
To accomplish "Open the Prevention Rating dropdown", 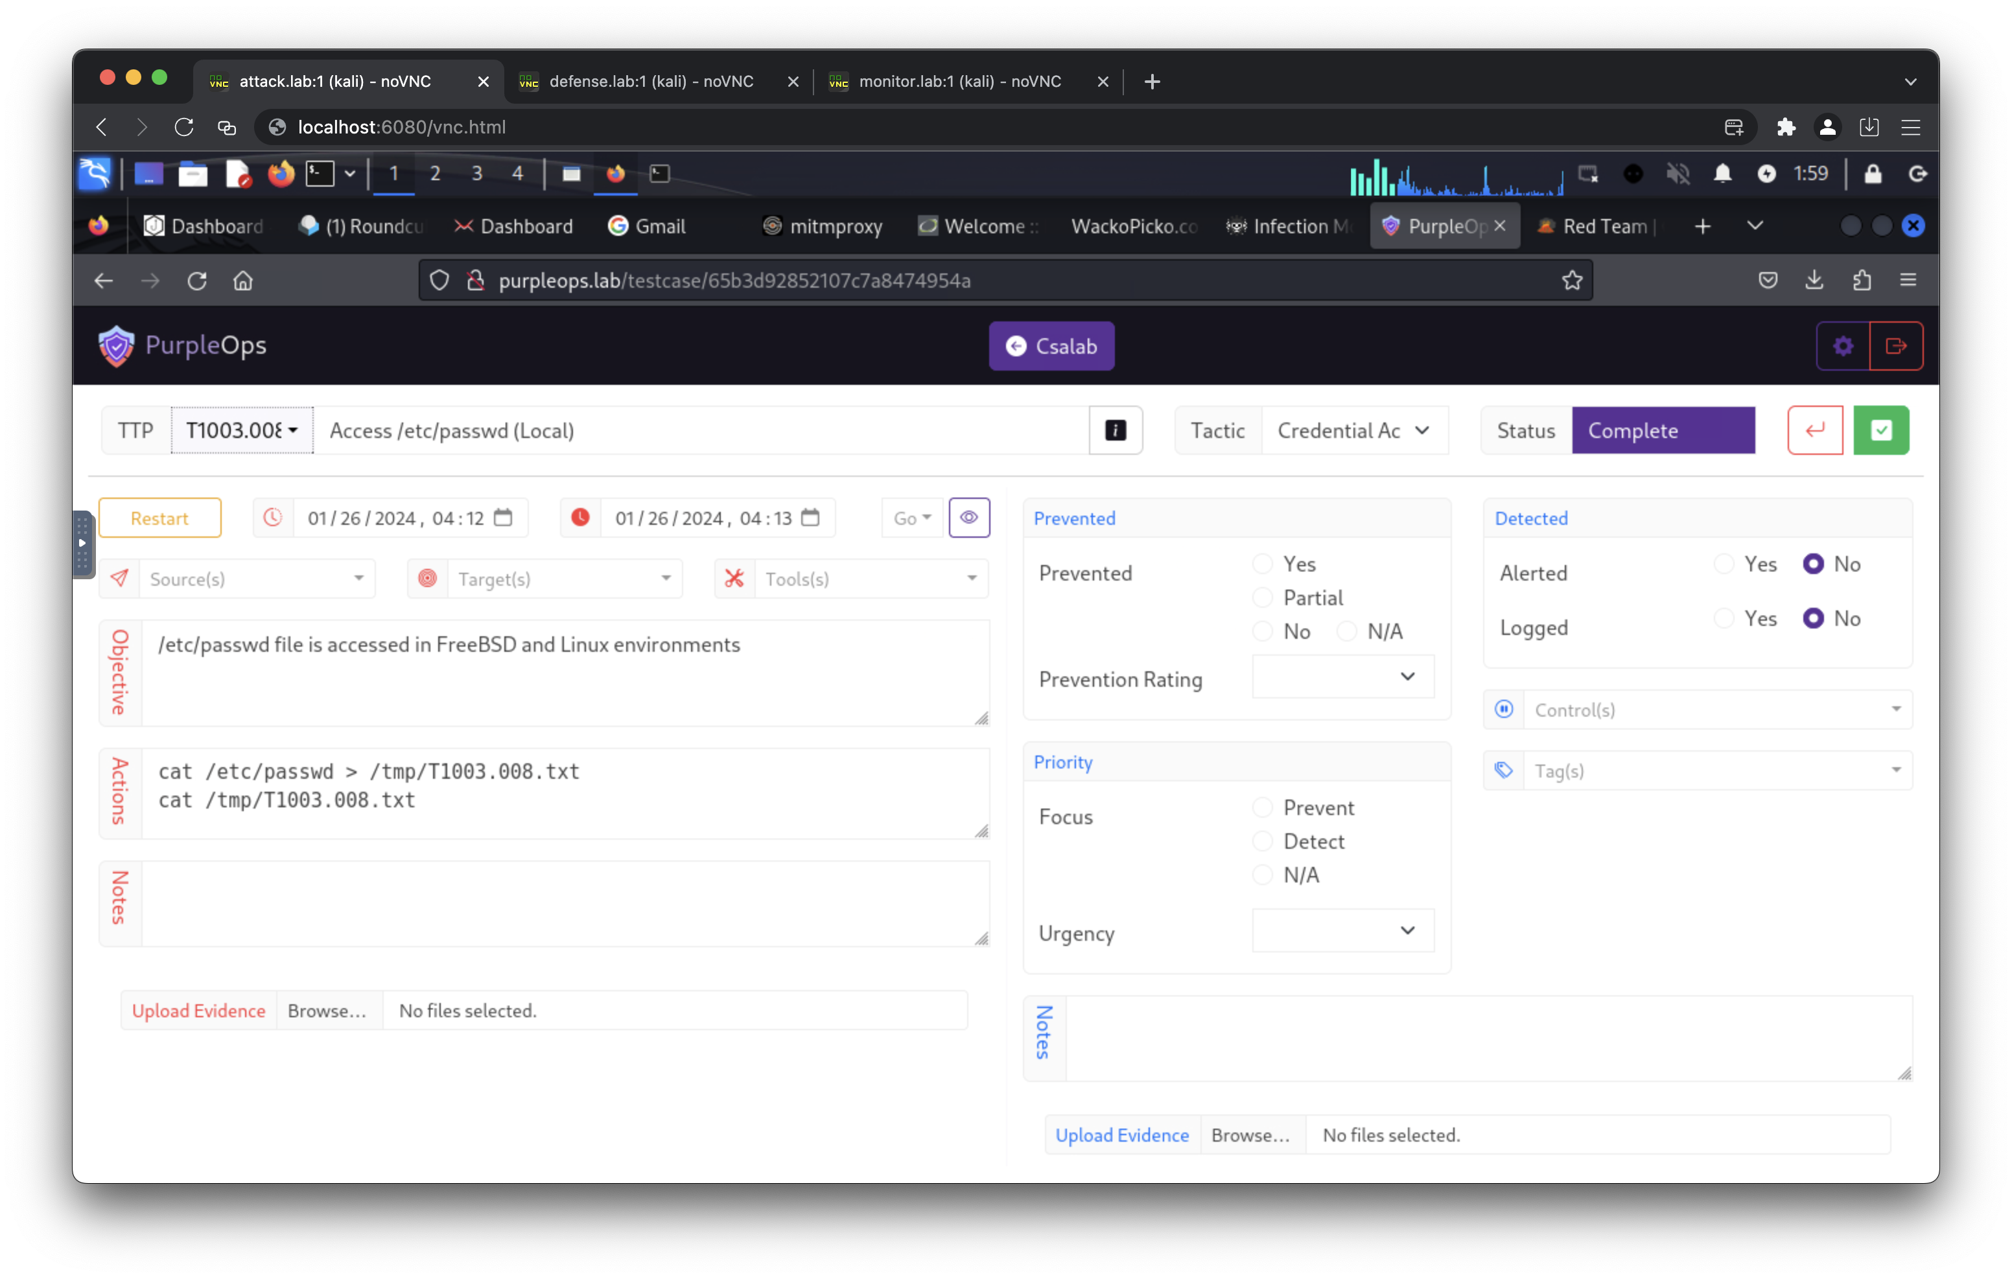I will (1342, 676).
